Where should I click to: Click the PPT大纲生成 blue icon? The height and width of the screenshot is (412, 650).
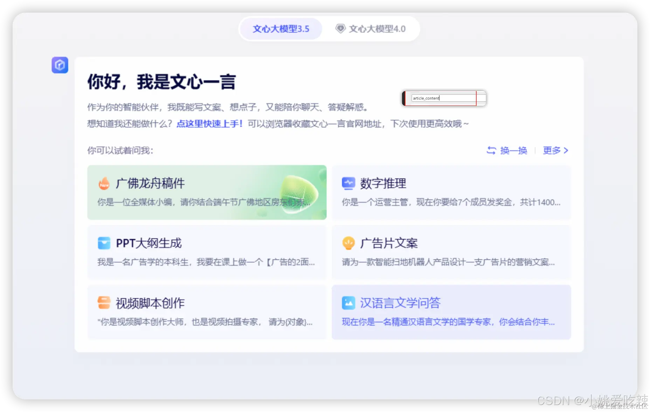coord(104,243)
